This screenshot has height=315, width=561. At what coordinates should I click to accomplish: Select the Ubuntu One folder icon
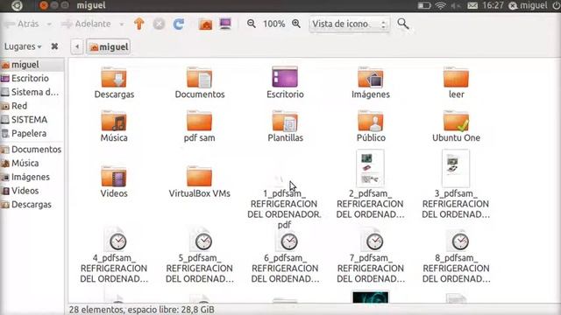click(456, 121)
